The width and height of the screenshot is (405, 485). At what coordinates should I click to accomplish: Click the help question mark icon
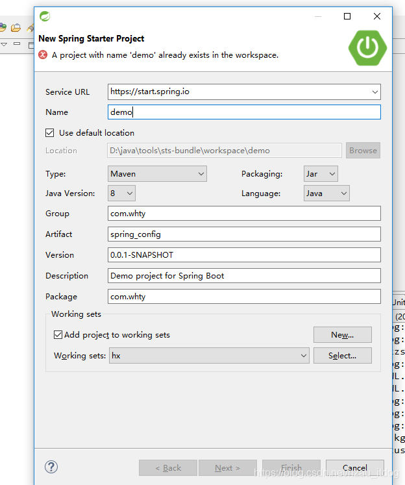coord(51,467)
